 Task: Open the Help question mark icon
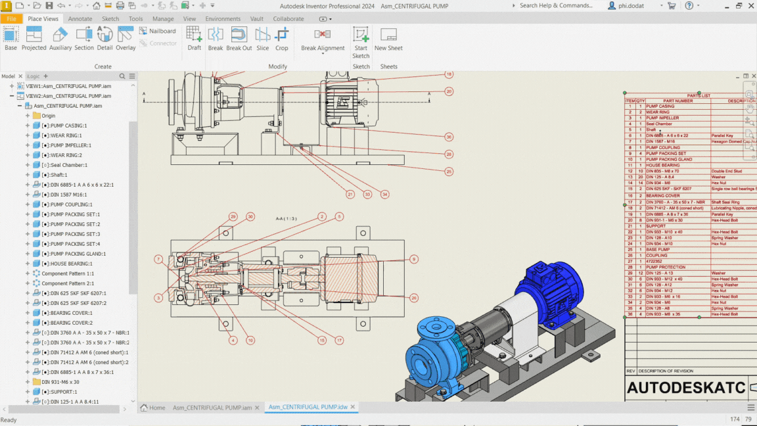point(689,6)
